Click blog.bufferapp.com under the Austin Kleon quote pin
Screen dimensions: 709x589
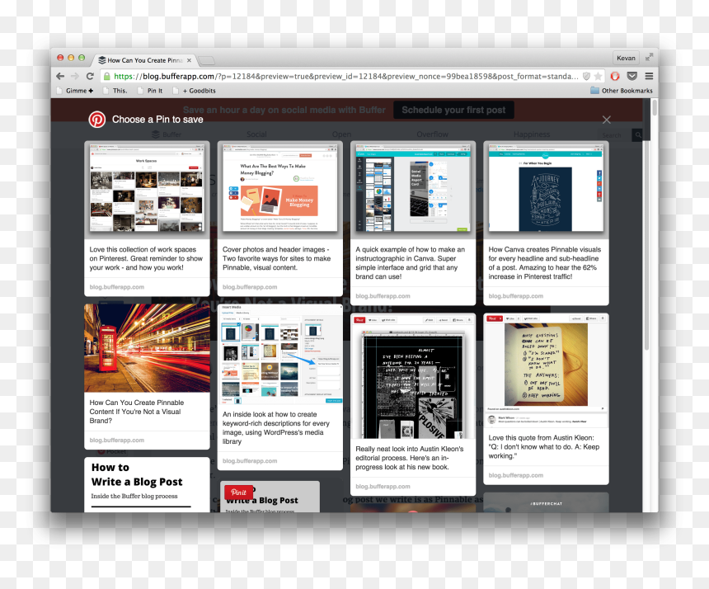[515, 475]
